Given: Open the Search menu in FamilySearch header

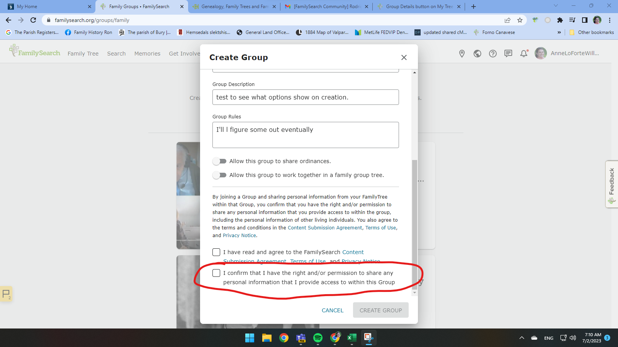Looking at the screenshot, I should click(x=116, y=54).
